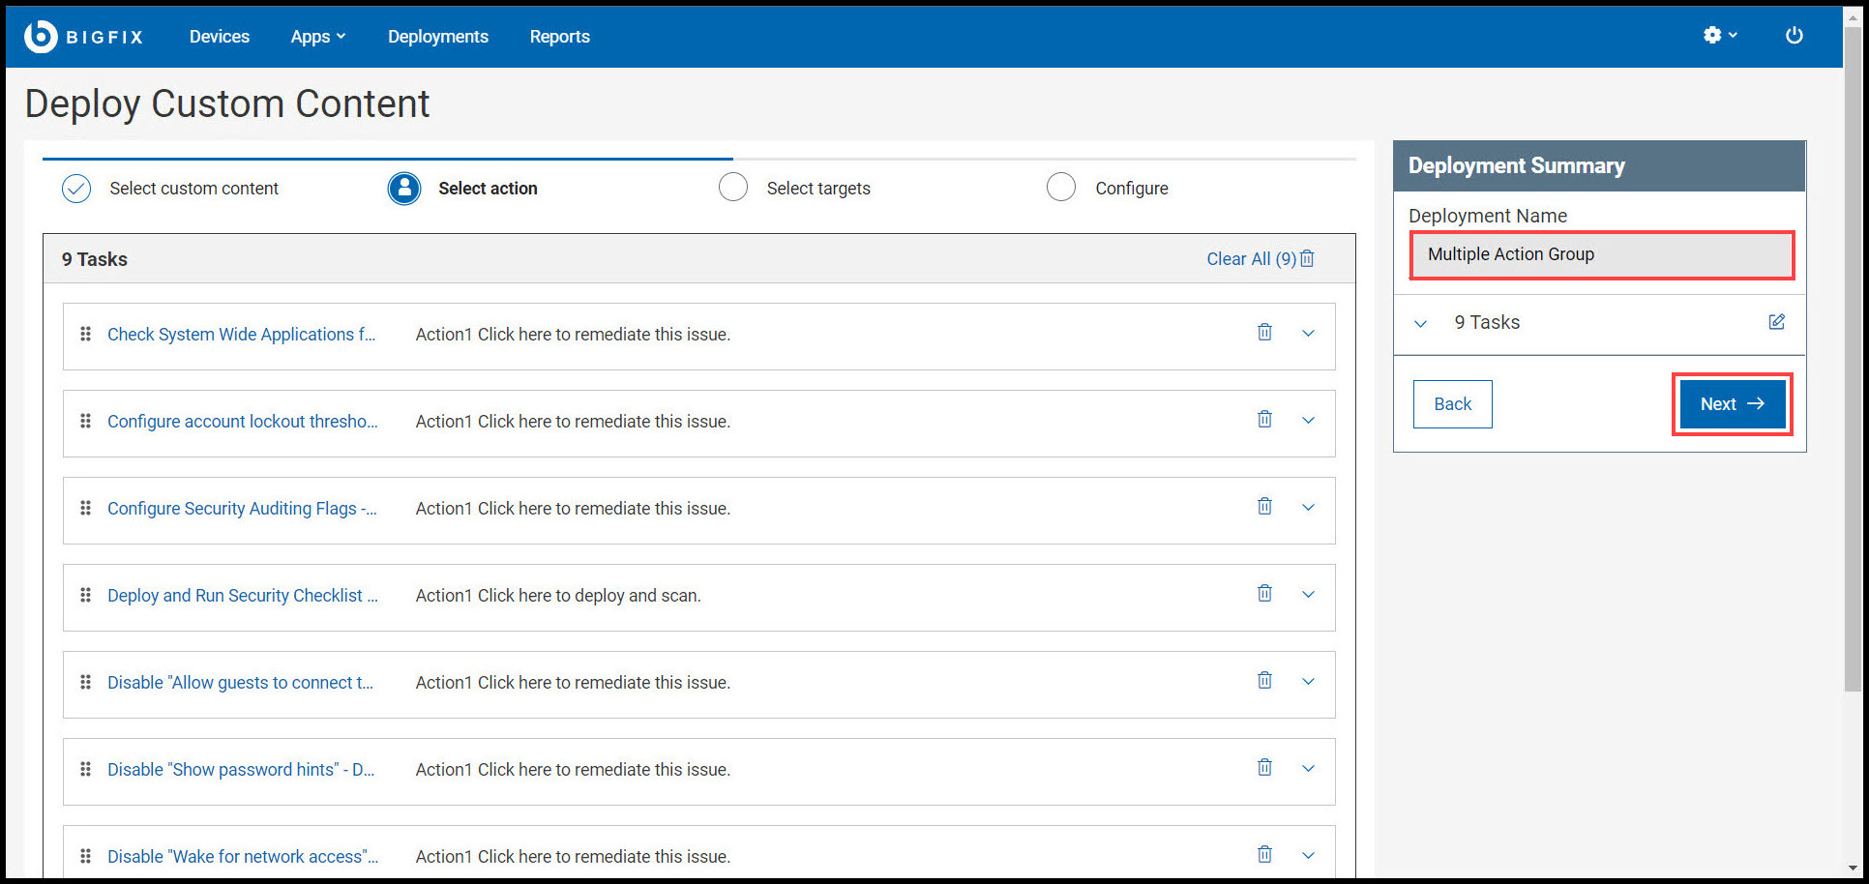The image size is (1869, 884).
Task: Click the drag handle on Deploy and Run Security Checklist
Action: [85, 595]
